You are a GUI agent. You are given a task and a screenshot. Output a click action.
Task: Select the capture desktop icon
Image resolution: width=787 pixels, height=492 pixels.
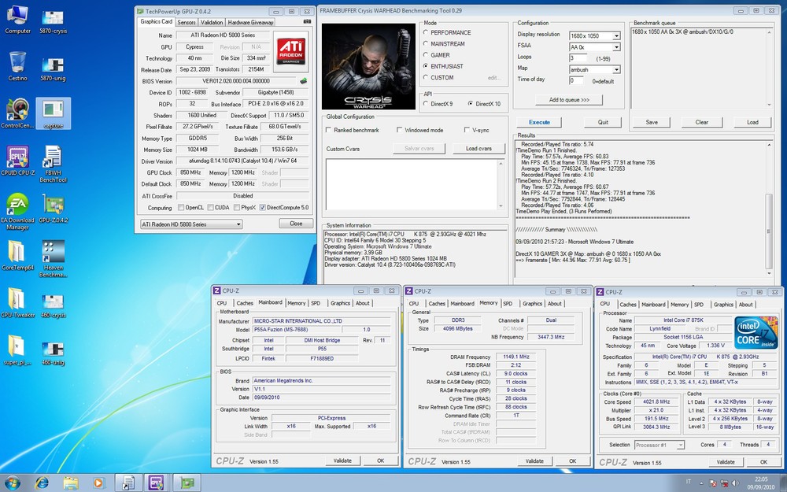(x=53, y=113)
